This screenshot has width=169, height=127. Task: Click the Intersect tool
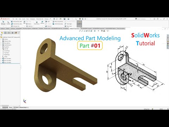(48, 26)
